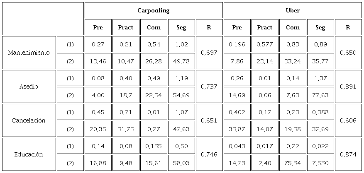The image size is (364, 173).
Task: Select the cell with value 0,606
Action: click(348, 120)
